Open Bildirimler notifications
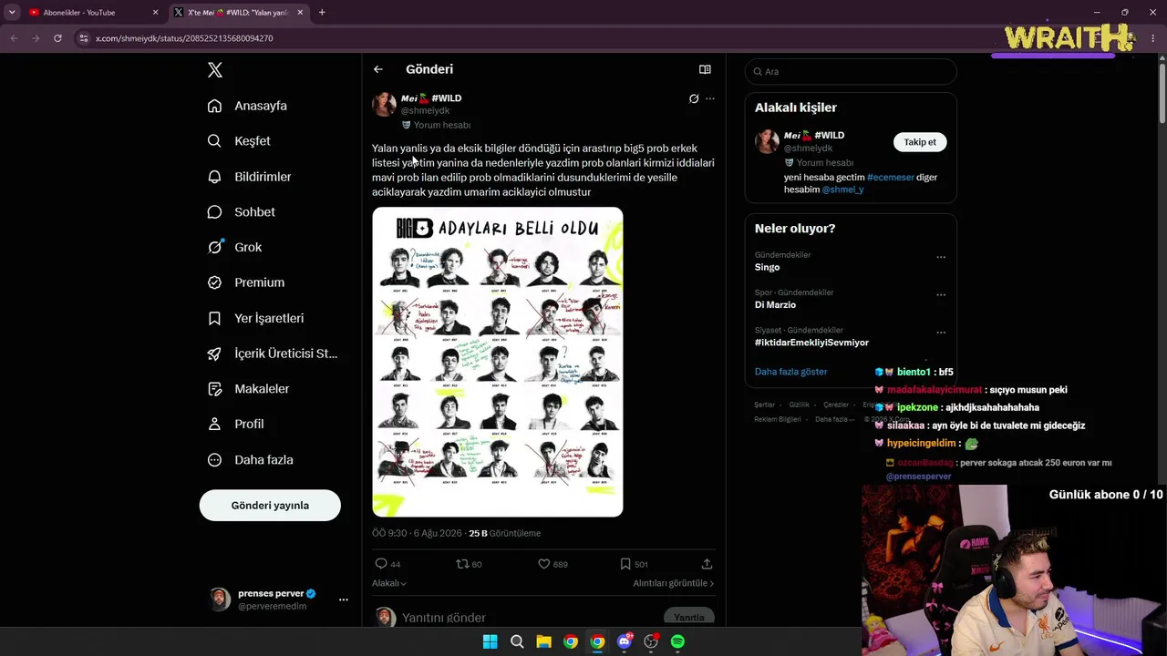 (249, 177)
